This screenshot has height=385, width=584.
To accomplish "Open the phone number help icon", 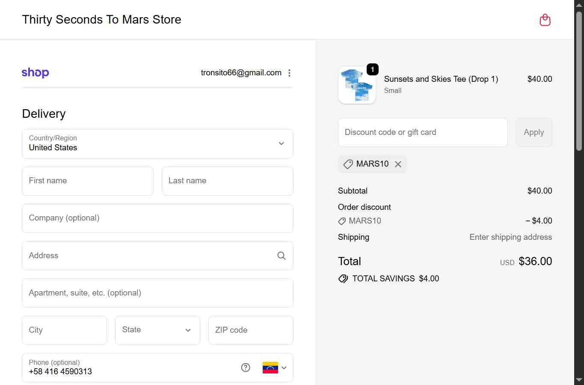I will click(x=246, y=367).
